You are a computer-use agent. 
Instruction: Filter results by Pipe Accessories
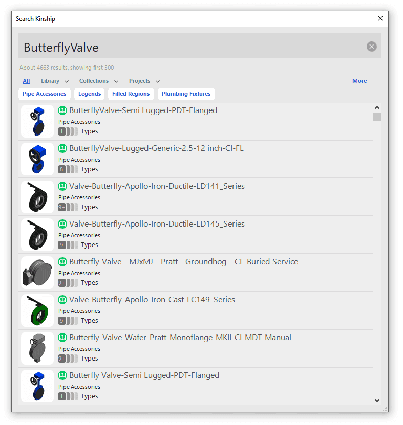pyautogui.click(x=44, y=94)
